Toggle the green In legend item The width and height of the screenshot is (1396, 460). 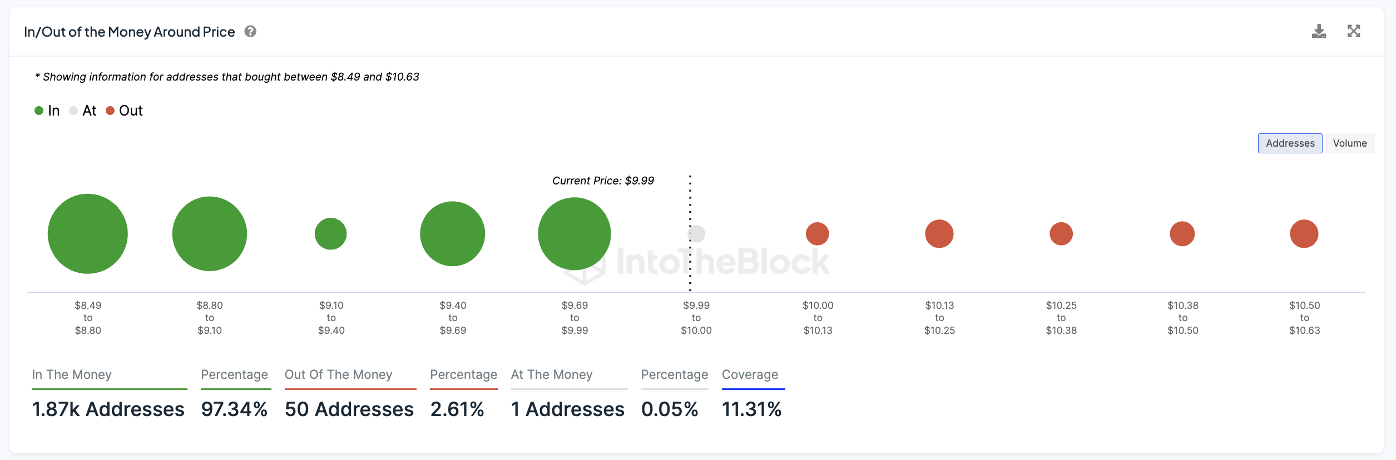click(x=47, y=111)
